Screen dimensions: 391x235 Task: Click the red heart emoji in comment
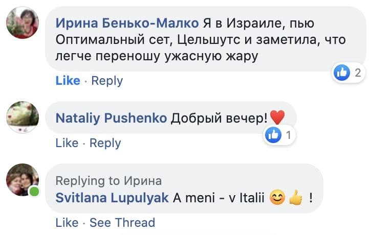click(x=277, y=118)
